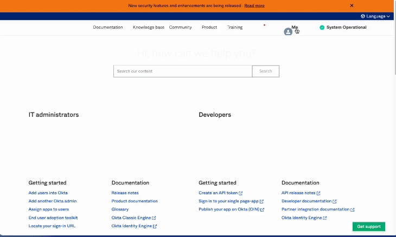Screen dimensions: 396x237
Task: Click the Search our content field
Action: (x=183, y=71)
